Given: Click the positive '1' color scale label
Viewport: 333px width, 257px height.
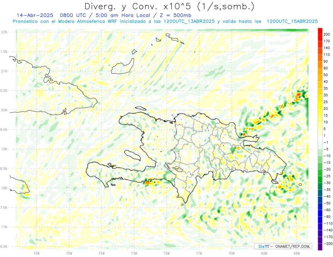Looking at the screenshot, I should [325, 136].
